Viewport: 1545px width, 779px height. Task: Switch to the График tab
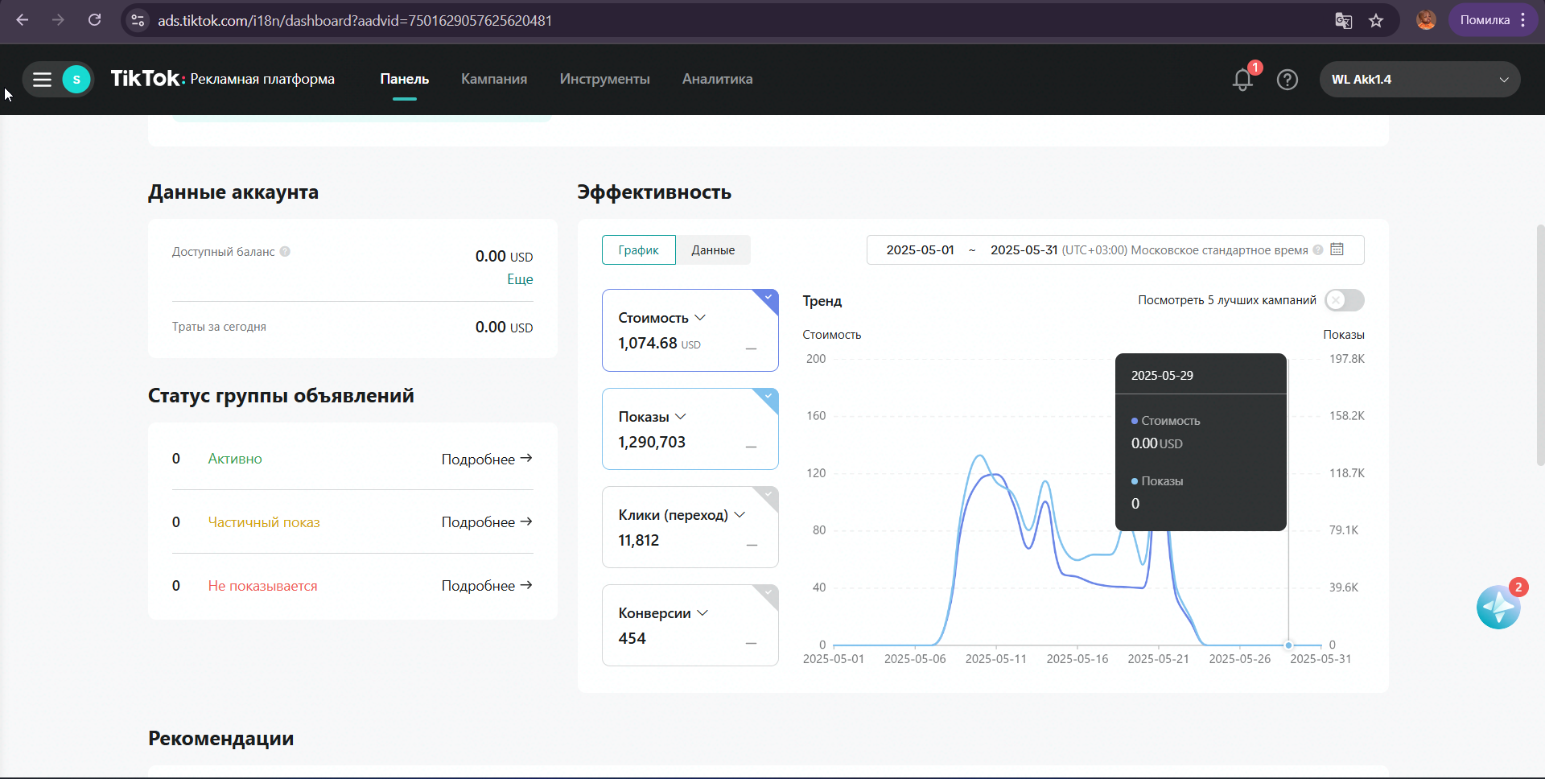(x=639, y=250)
